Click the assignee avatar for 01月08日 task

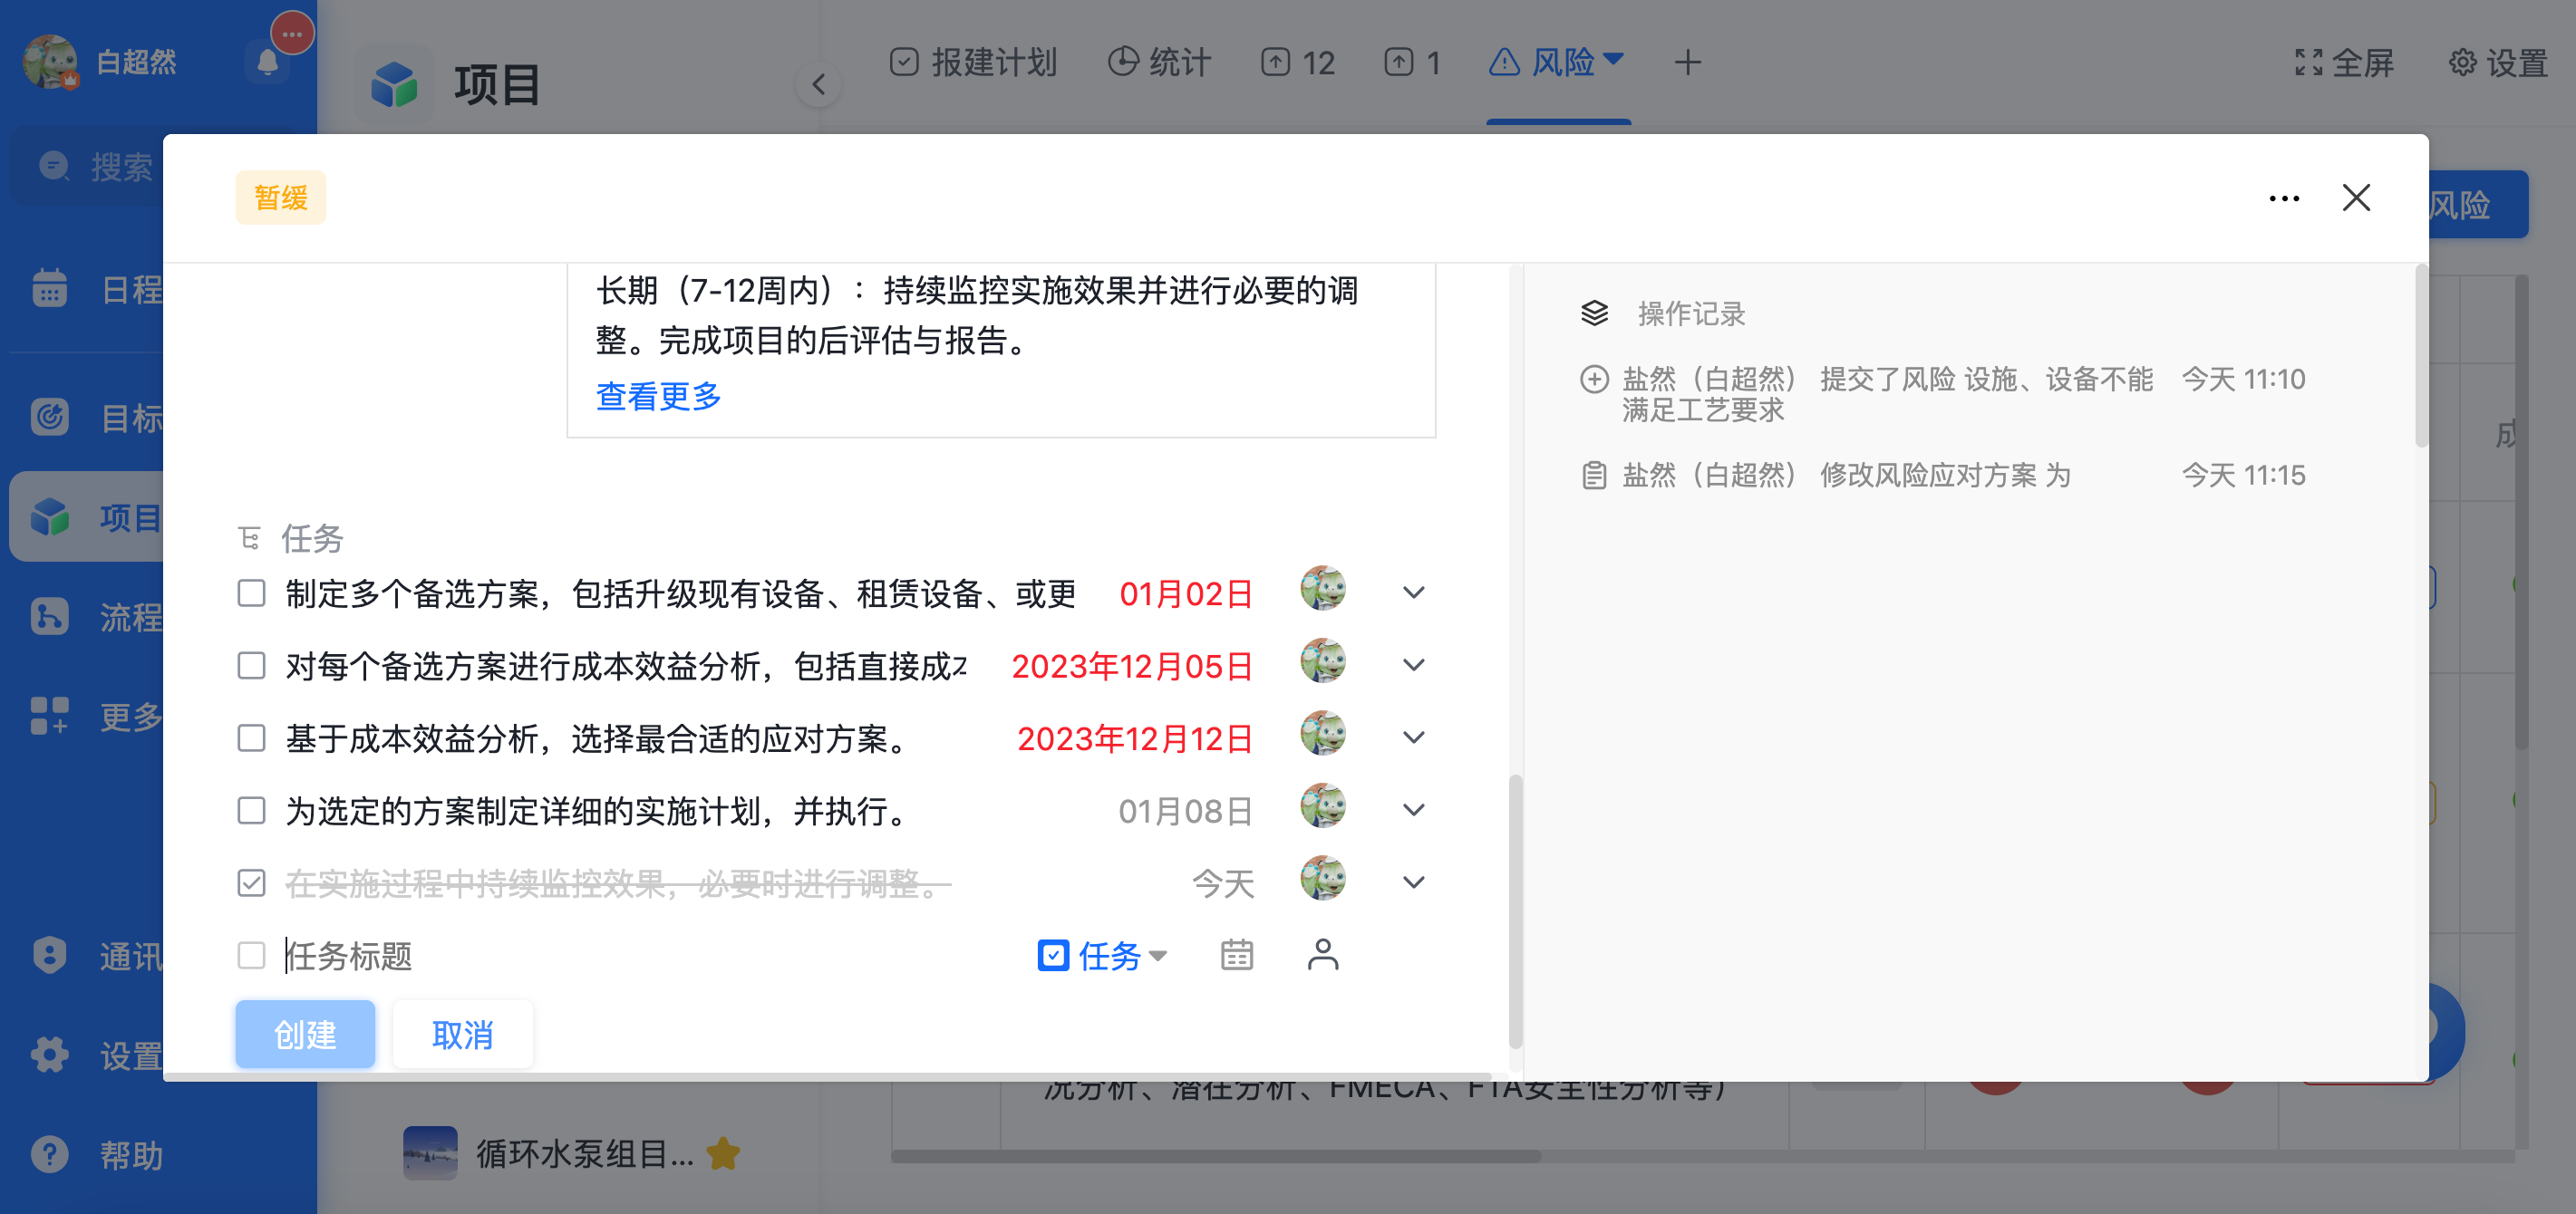(1322, 806)
